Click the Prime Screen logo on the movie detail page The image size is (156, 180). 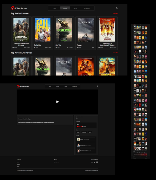pos(23,86)
